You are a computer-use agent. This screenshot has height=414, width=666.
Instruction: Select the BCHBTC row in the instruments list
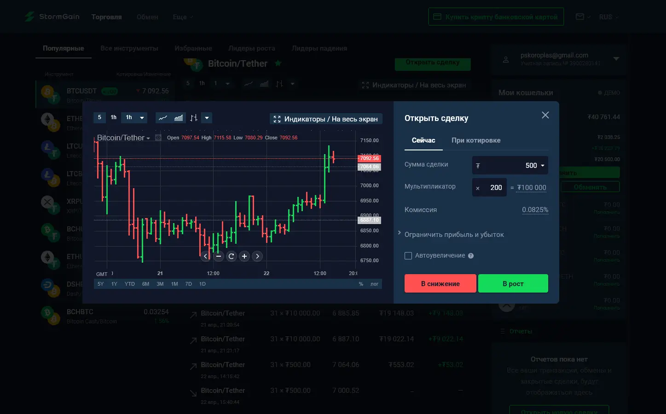click(105, 316)
